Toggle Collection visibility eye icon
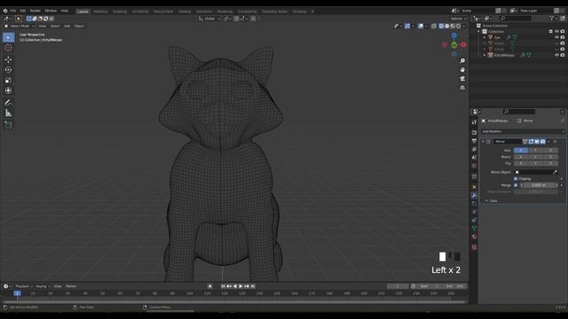568x319 pixels. (556, 32)
